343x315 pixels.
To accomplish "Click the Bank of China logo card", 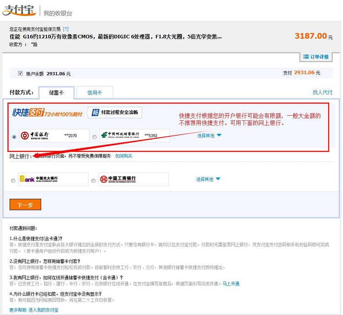I will [54, 136].
